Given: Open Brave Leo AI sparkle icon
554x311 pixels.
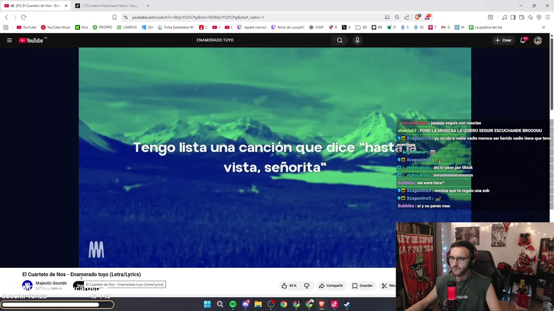Looking at the screenshot, I should 530,17.
